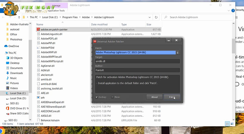Click the Refresh button beside address bar
This screenshot has width=244, height=134.
(156, 17)
